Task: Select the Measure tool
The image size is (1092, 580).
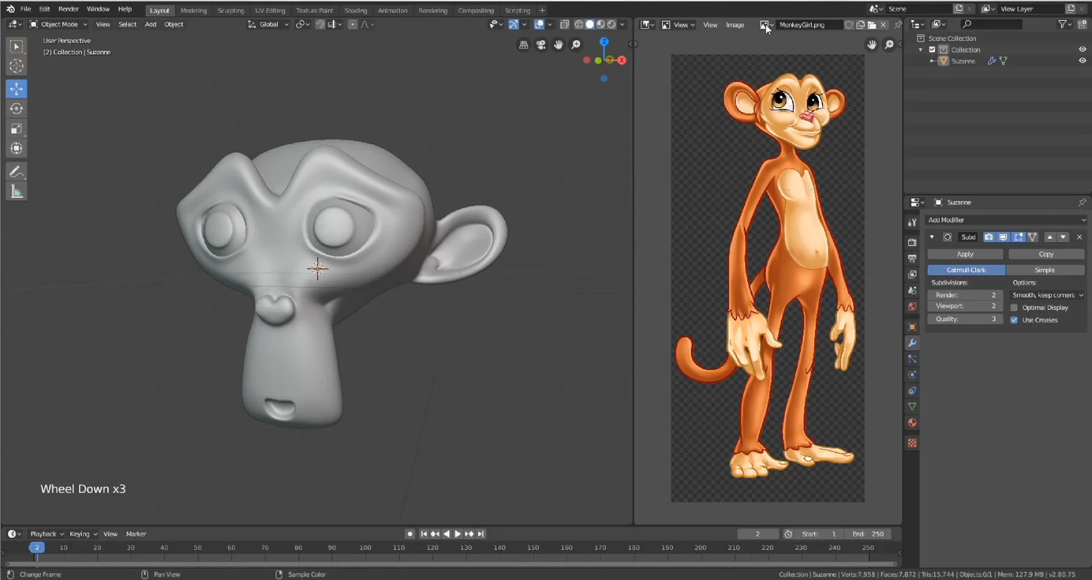Action: [16, 192]
